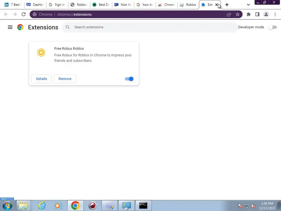281x211 pixels.
Task: Switch to the Dashboard tab
Action: tap(35, 5)
